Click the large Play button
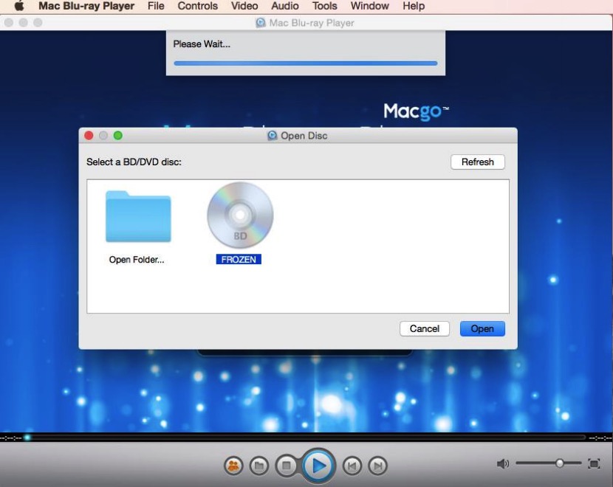This screenshot has height=487, width=613. click(318, 466)
